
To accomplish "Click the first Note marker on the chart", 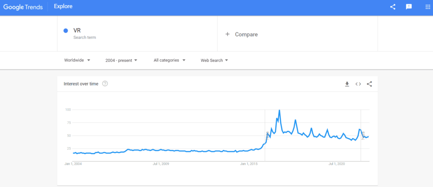I will pos(267,135).
